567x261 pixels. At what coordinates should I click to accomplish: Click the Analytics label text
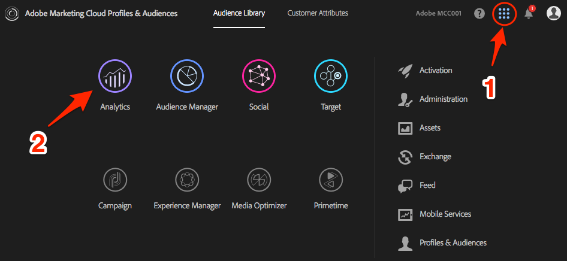click(115, 107)
